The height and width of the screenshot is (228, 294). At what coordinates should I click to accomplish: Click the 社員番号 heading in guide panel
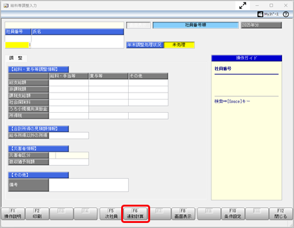click(223, 69)
